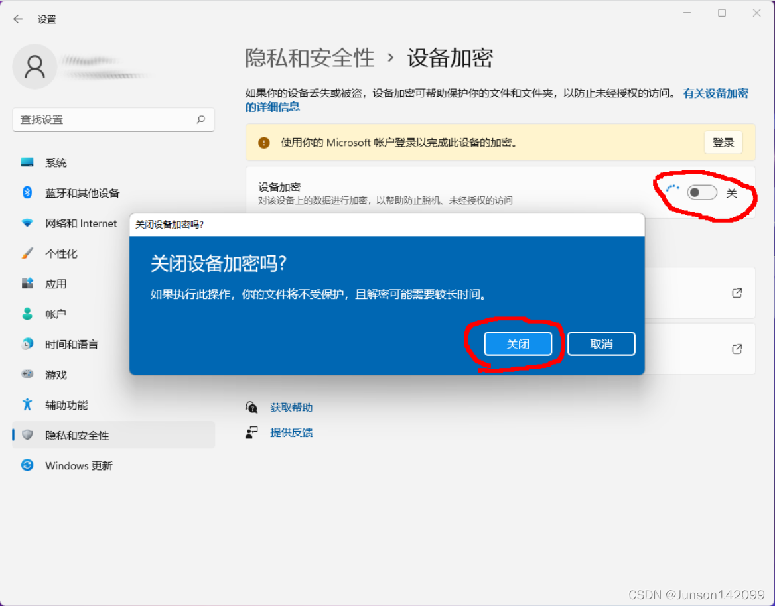This screenshot has width=775, height=606.
Task: Click 取消 to dismiss the dialog
Action: click(x=600, y=343)
